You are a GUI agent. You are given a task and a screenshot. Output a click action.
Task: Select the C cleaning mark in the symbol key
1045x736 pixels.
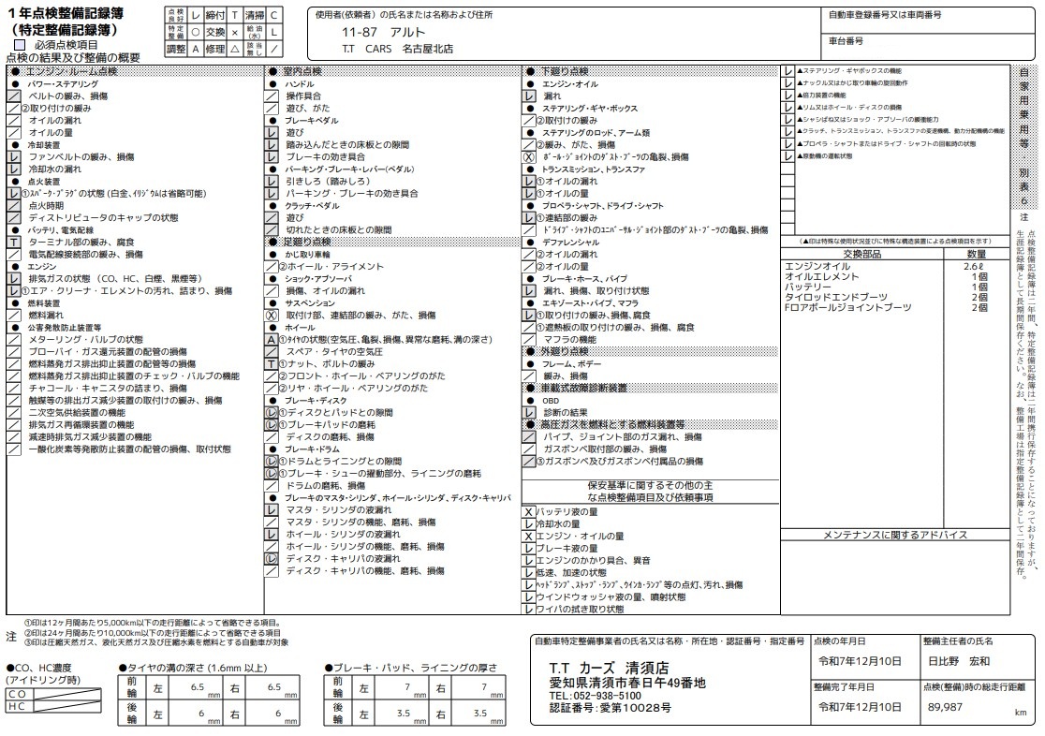tap(274, 15)
